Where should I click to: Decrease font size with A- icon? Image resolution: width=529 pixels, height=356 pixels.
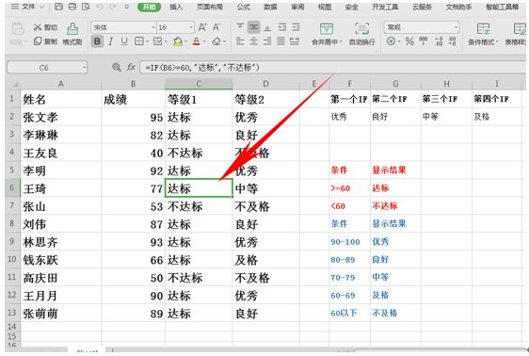click(216, 27)
